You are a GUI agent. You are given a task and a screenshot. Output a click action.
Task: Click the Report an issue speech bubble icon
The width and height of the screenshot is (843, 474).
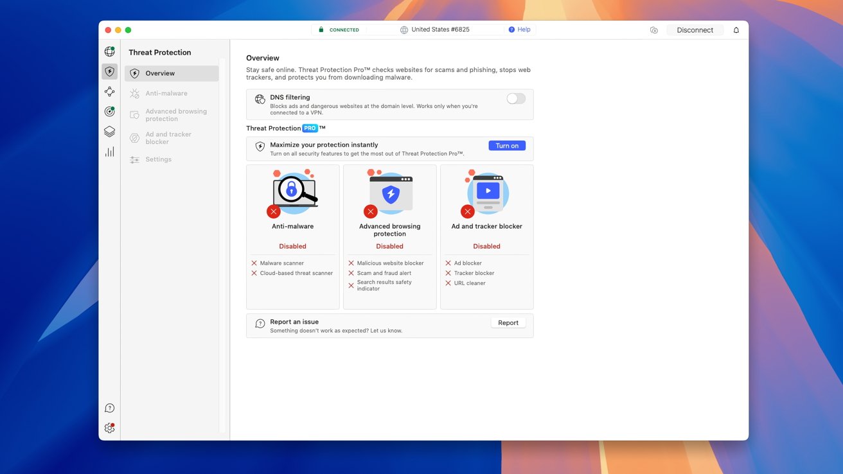click(260, 324)
